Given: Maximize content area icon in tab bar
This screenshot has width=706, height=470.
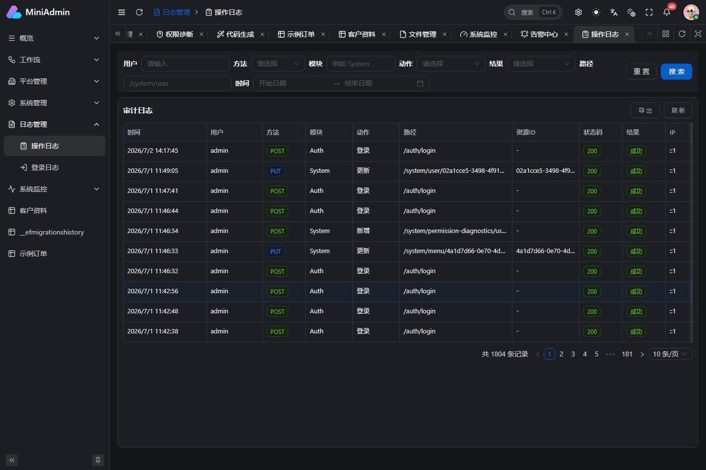Looking at the screenshot, I should click(698, 34).
